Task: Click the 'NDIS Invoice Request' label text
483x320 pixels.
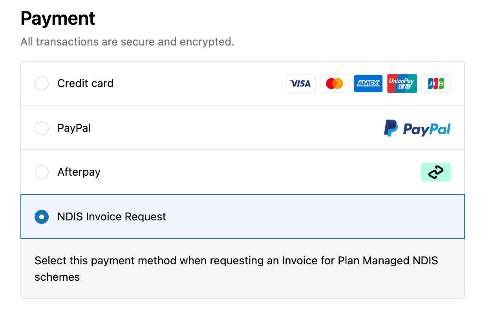Action: click(112, 217)
